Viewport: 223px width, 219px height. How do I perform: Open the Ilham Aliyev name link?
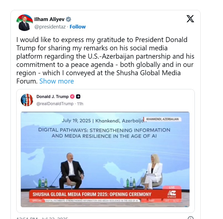pos(49,19)
